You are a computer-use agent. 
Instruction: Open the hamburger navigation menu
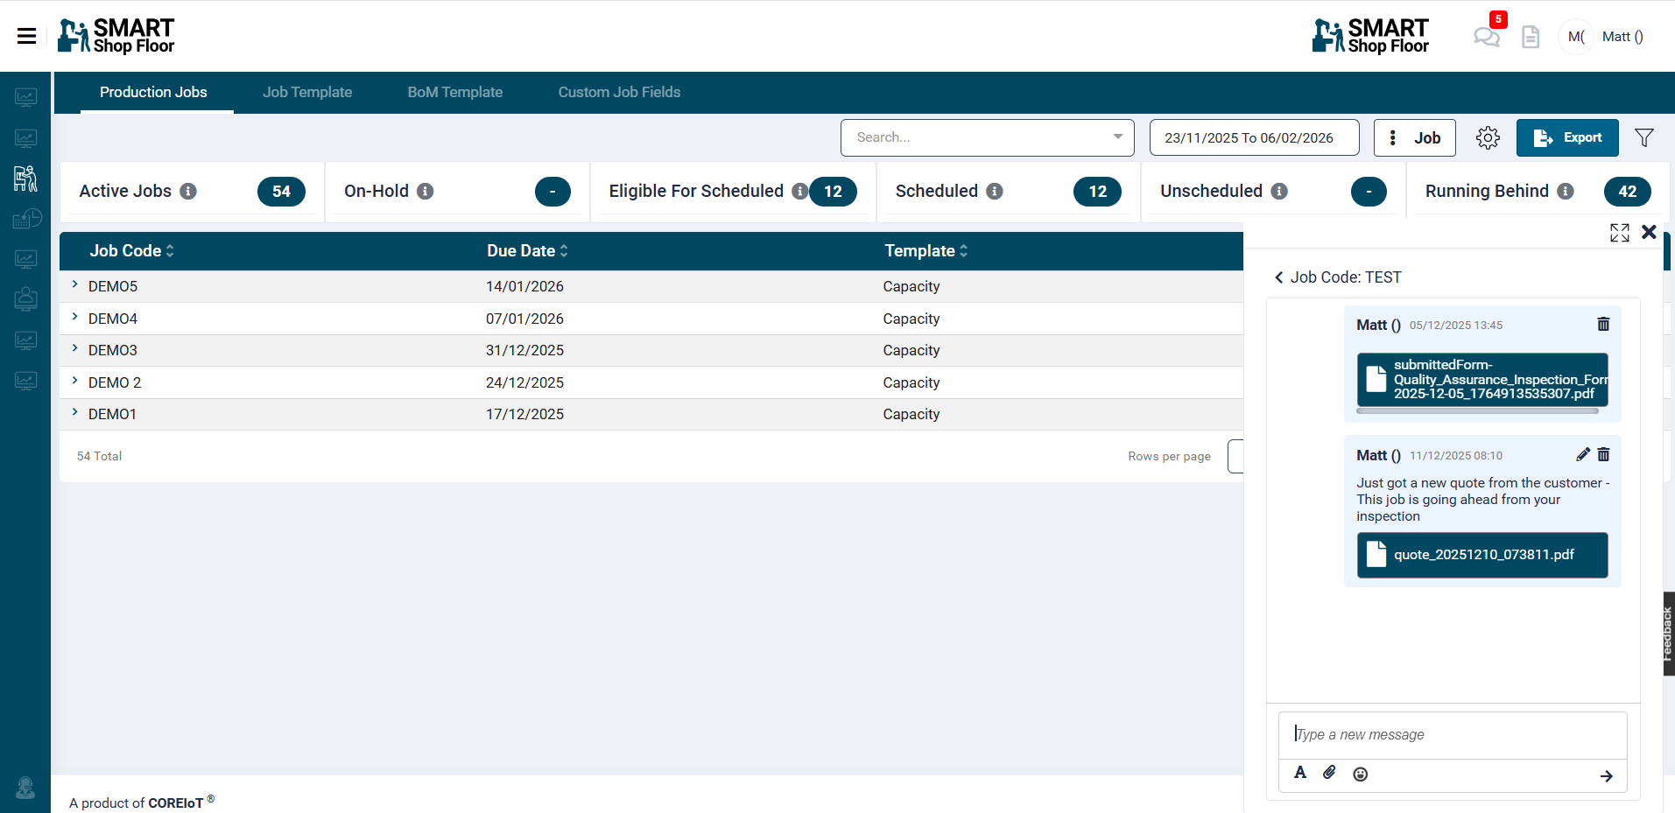point(26,36)
